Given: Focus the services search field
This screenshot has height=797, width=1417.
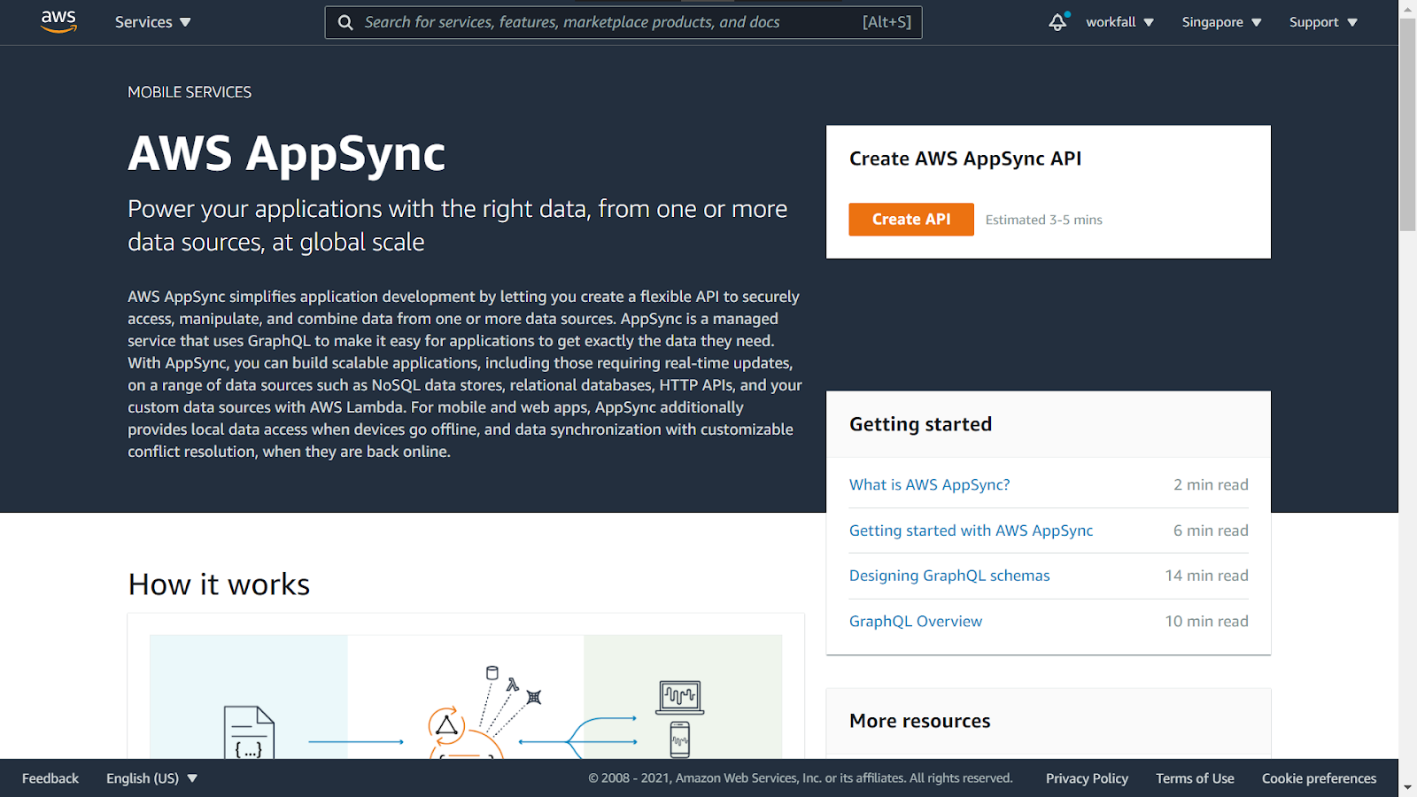Looking at the screenshot, I should coord(623,22).
